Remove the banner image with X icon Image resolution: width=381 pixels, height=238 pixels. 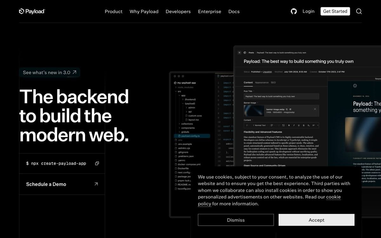point(315,109)
